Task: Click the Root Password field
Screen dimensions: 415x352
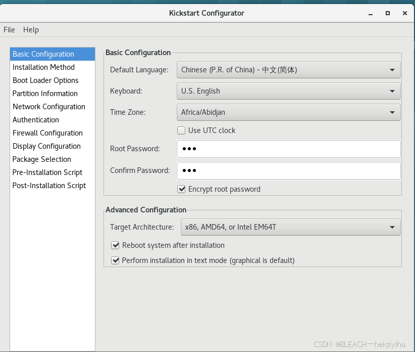Action: coord(288,149)
